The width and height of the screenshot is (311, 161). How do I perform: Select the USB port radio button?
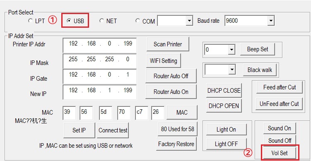tap(69, 21)
